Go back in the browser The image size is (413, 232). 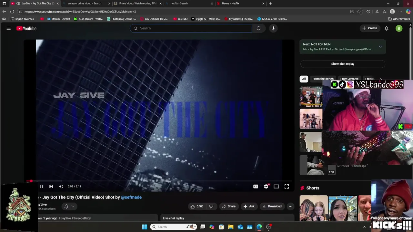pyautogui.click(x=4, y=12)
